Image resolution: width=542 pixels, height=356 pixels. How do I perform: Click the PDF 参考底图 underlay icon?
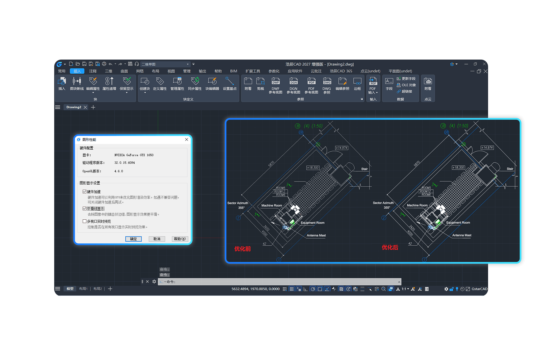pos(311,86)
